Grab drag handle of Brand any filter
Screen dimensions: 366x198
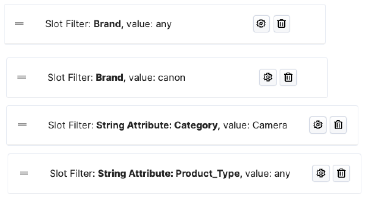(x=19, y=23)
